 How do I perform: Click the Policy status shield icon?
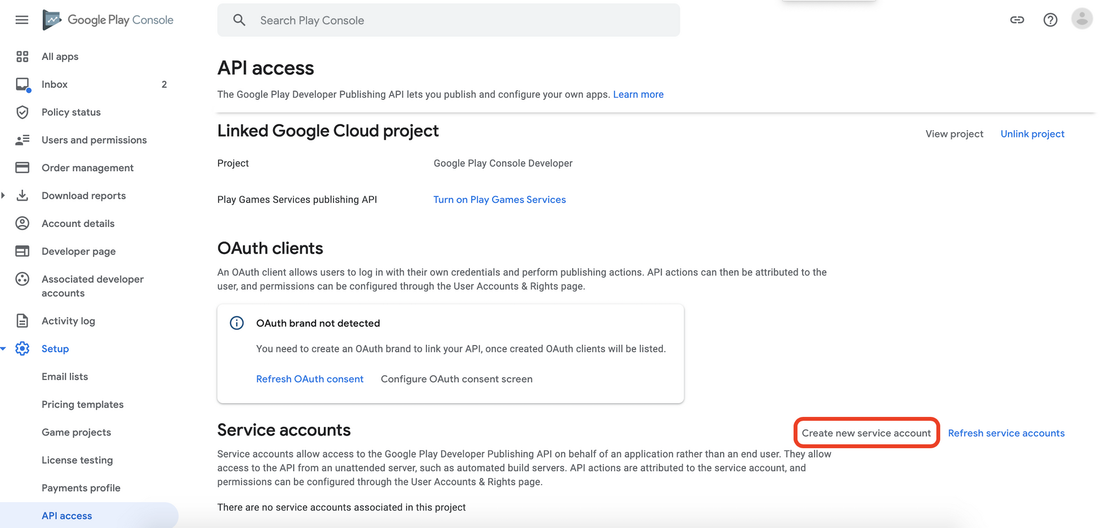point(22,112)
